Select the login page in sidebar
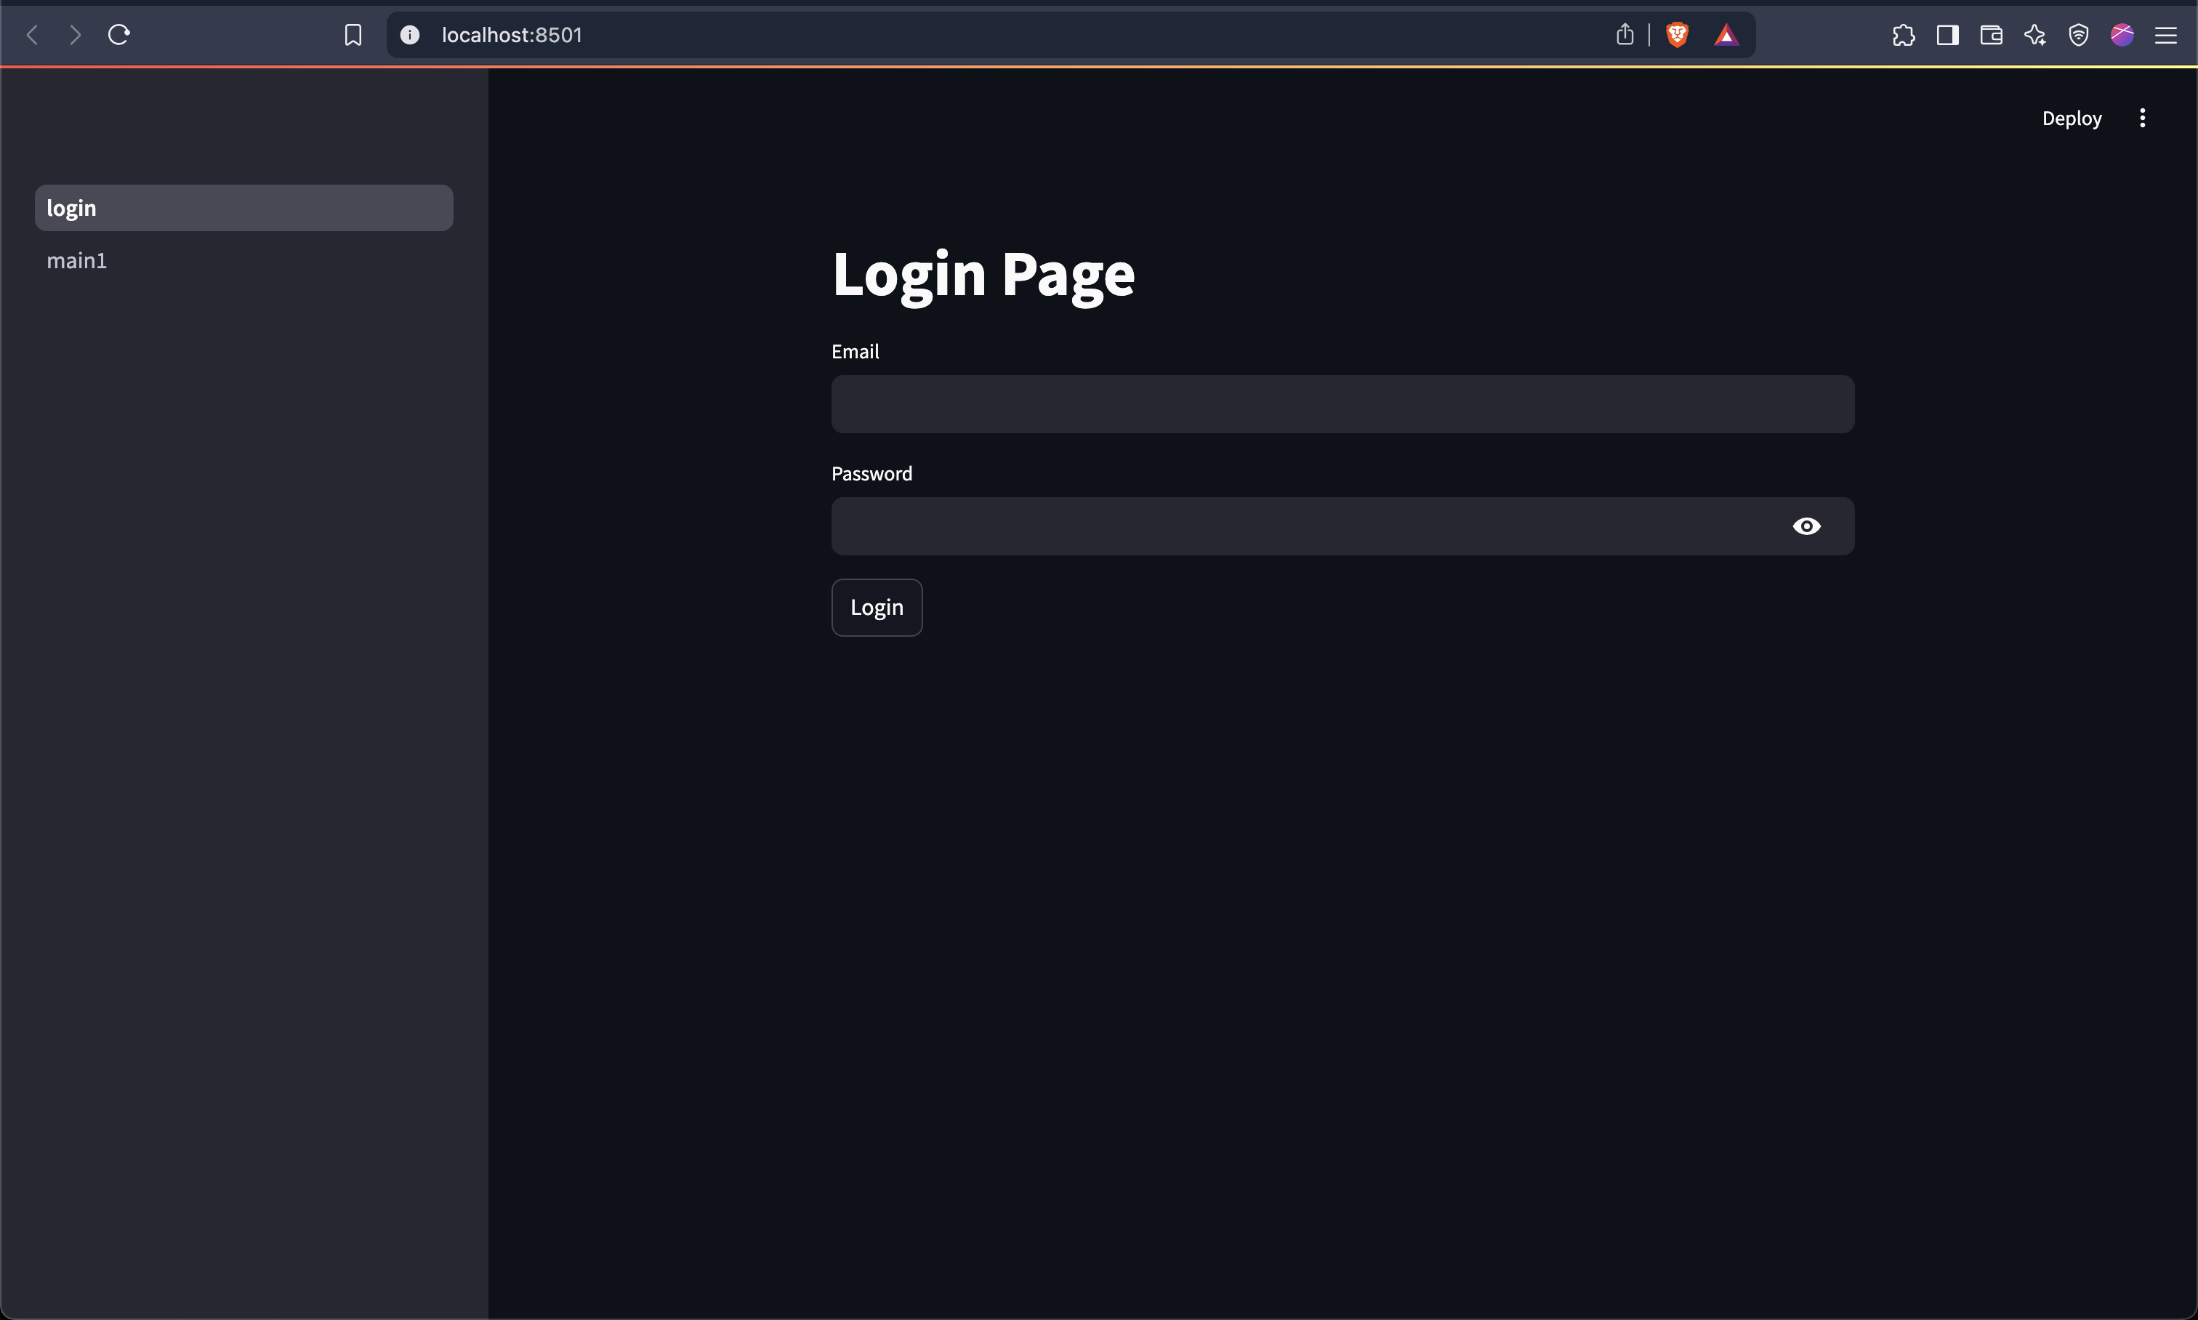Viewport: 2198px width, 1320px height. (243, 208)
